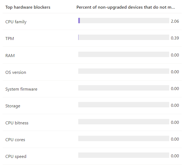Select the CPU cores row label
Screen dimensions: 186x166
pos(15,140)
